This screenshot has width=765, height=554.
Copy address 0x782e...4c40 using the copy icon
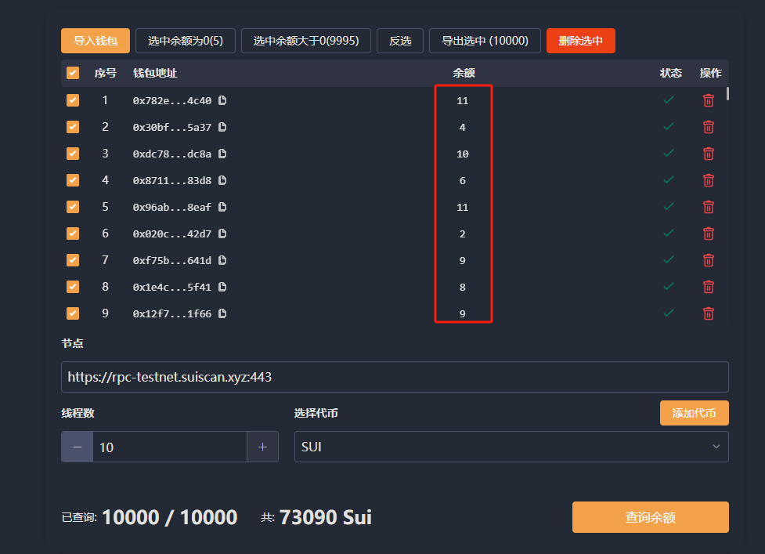222,100
